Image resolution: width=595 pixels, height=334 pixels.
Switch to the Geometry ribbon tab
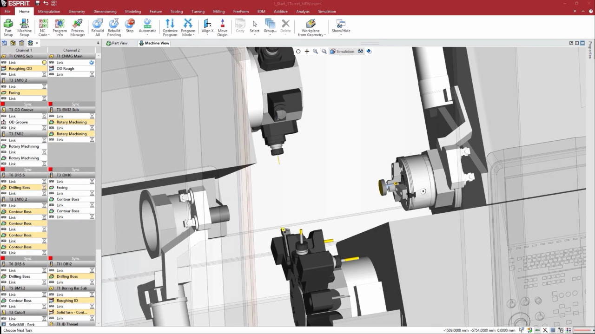(77, 12)
